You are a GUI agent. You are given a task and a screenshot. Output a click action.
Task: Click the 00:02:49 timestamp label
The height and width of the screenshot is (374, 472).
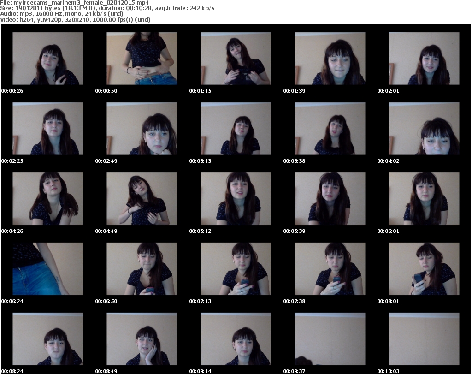pyautogui.click(x=106, y=161)
